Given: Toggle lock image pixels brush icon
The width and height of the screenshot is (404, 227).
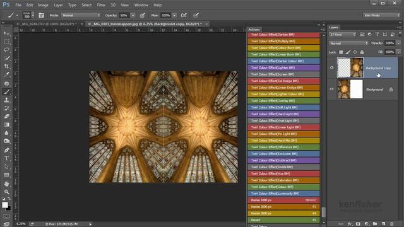Looking at the screenshot, I should click(x=348, y=52).
